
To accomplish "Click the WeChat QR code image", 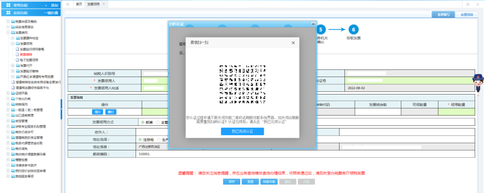I will [x=243, y=84].
